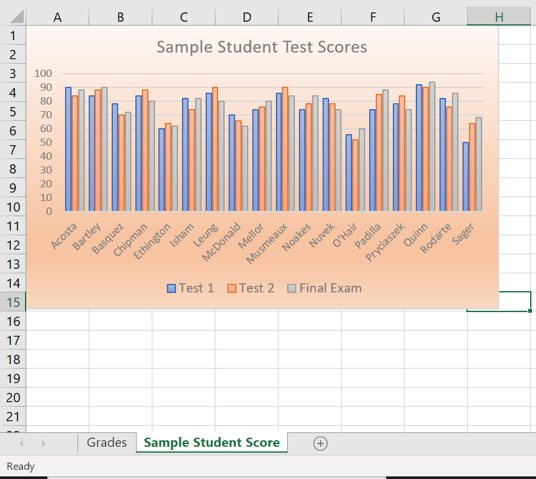Screen dimensions: 536x479
Task: Select row 10 header
Action: pos(12,207)
